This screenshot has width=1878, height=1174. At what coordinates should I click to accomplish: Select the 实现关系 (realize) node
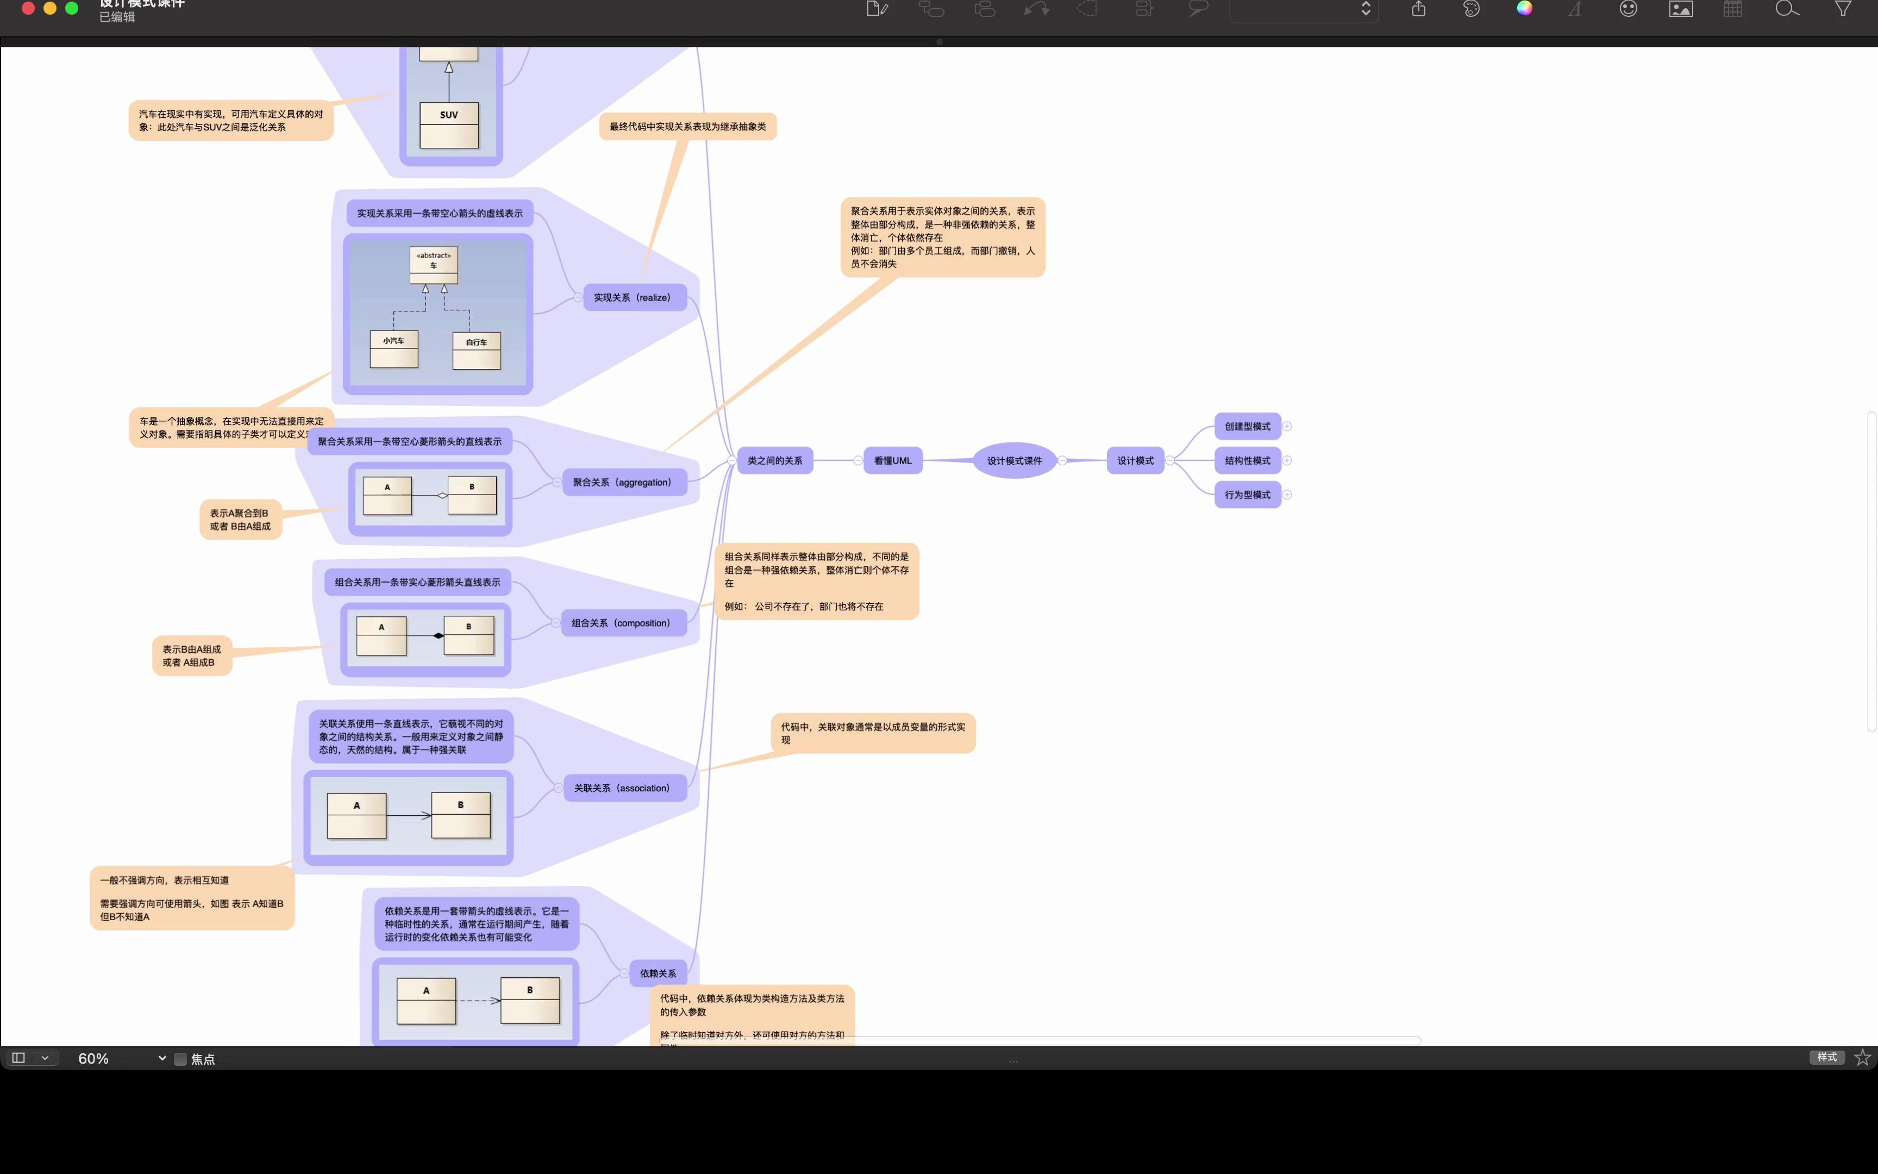point(635,297)
